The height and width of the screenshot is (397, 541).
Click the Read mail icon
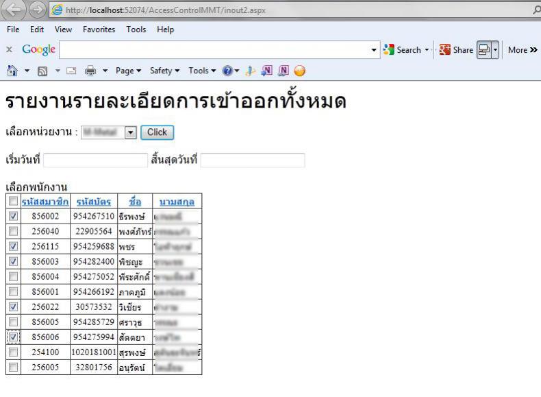(71, 71)
